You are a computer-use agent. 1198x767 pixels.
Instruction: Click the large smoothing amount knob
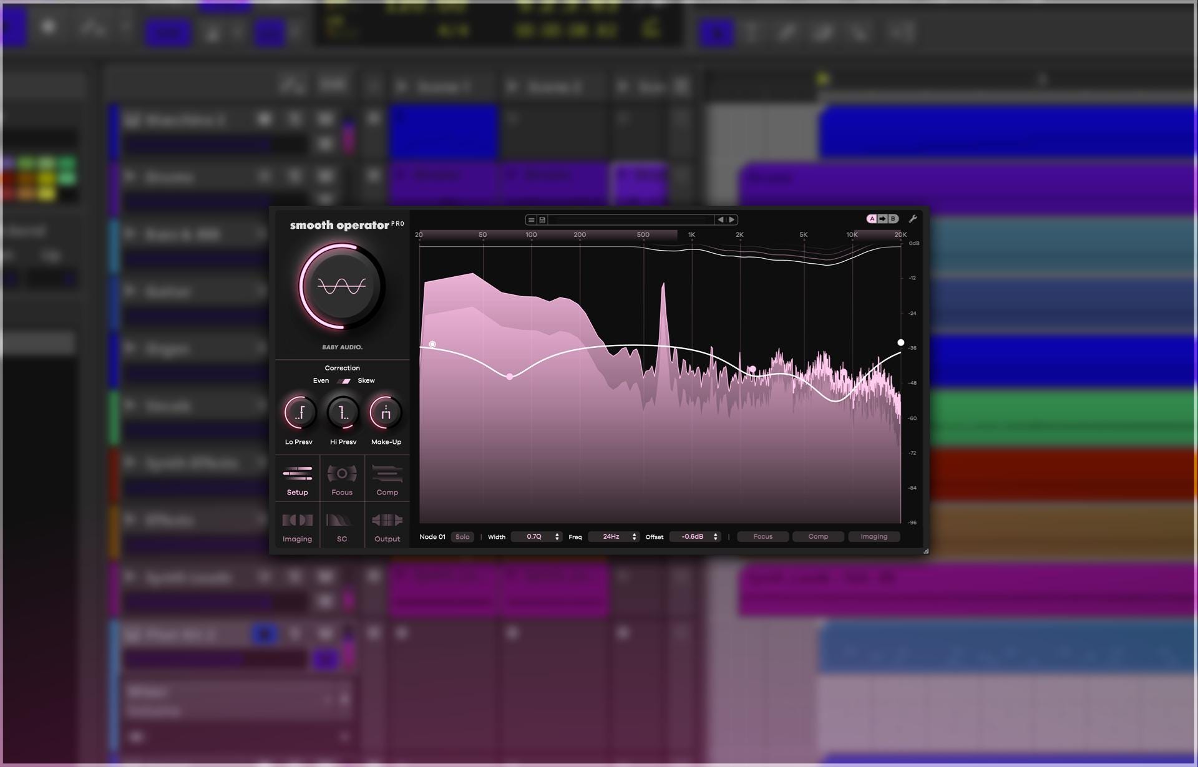coord(341,286)
